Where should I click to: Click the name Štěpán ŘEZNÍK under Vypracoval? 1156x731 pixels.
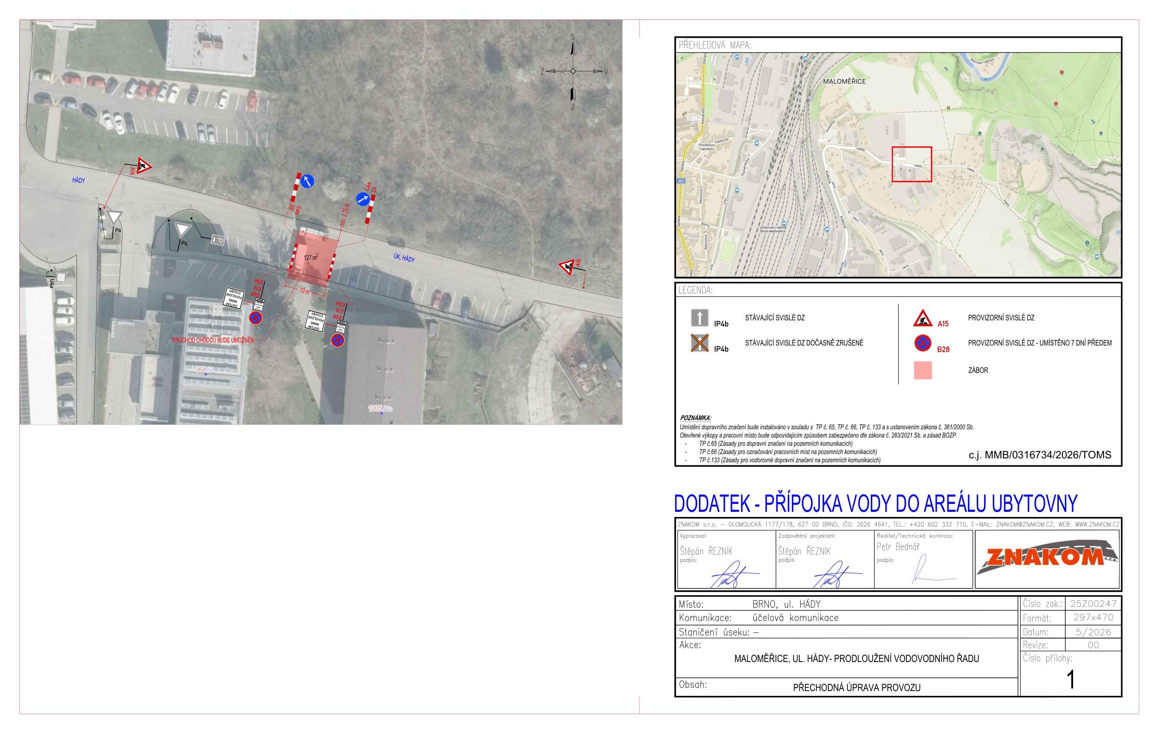(706, 551)
